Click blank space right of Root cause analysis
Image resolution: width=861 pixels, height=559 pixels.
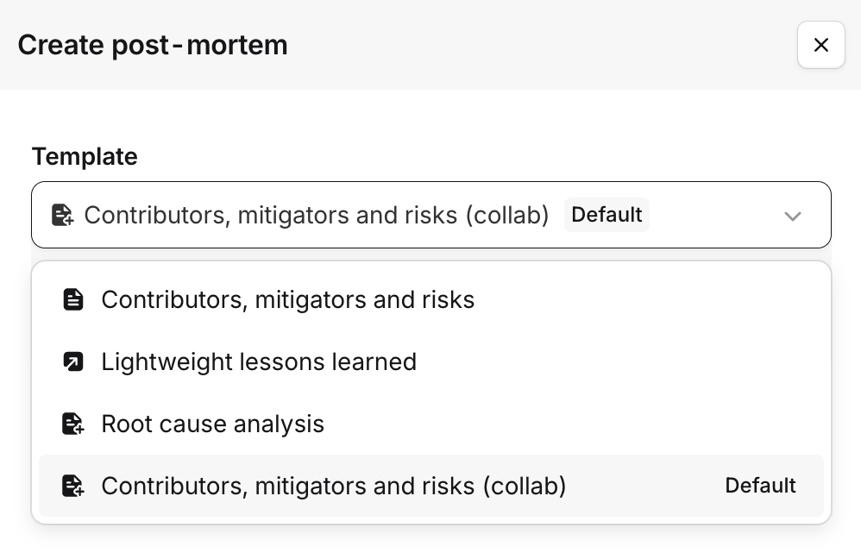(x=569, y=424)
